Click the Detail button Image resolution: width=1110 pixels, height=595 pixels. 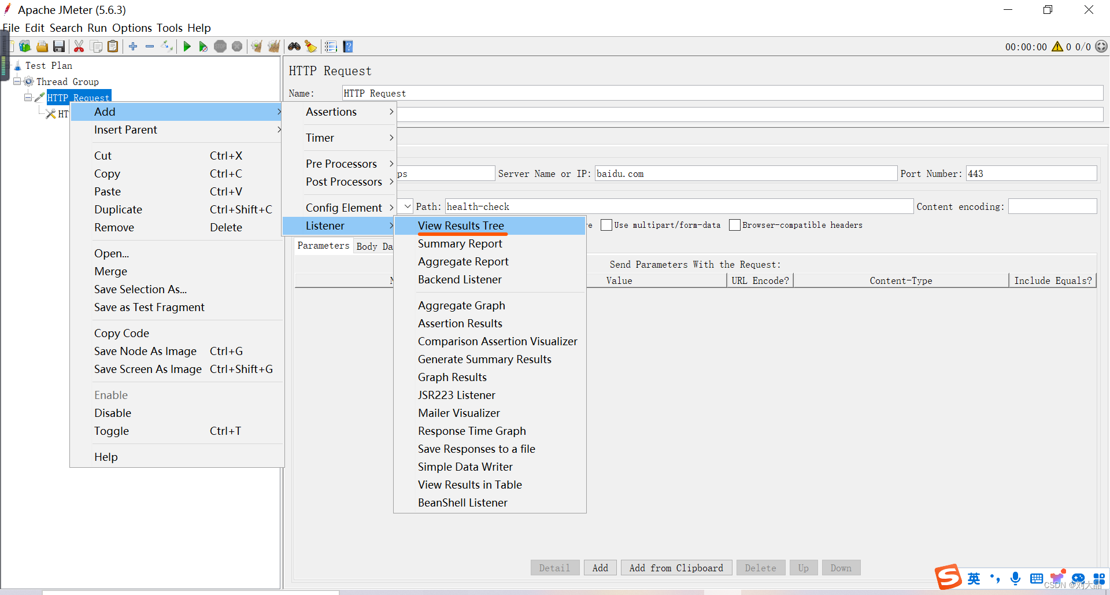555,568
